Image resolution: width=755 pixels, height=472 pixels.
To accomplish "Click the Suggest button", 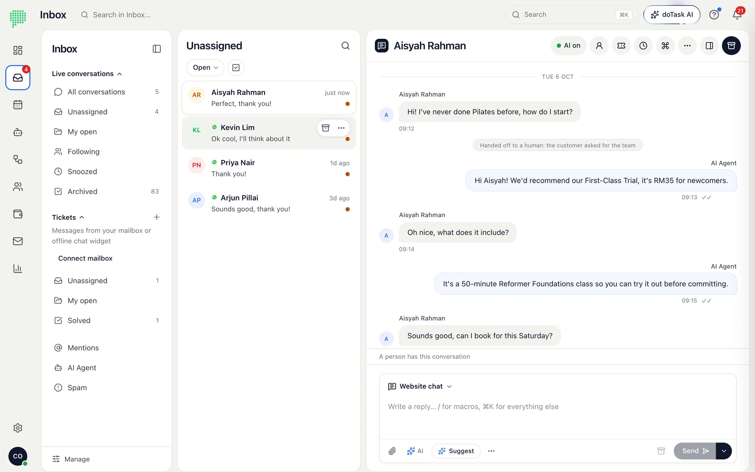I will [456, 451].
